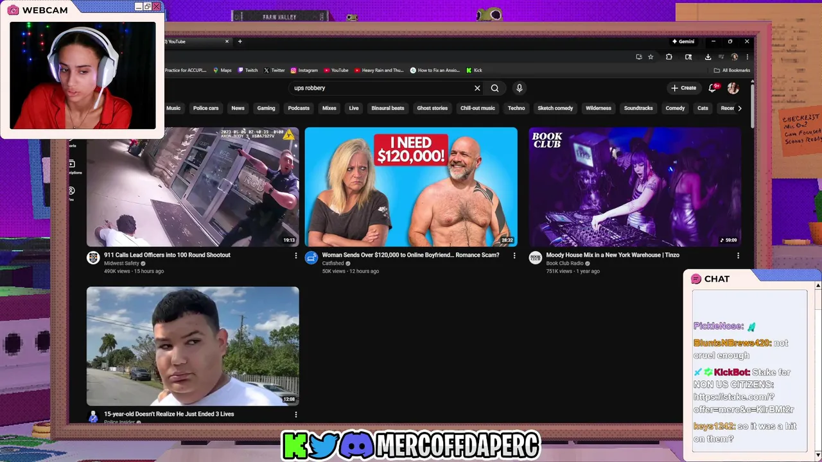Open options menu for Moody House Mix video
Image resolution: width=822 pixels, height=462 pixels.
tap(738, 255)
